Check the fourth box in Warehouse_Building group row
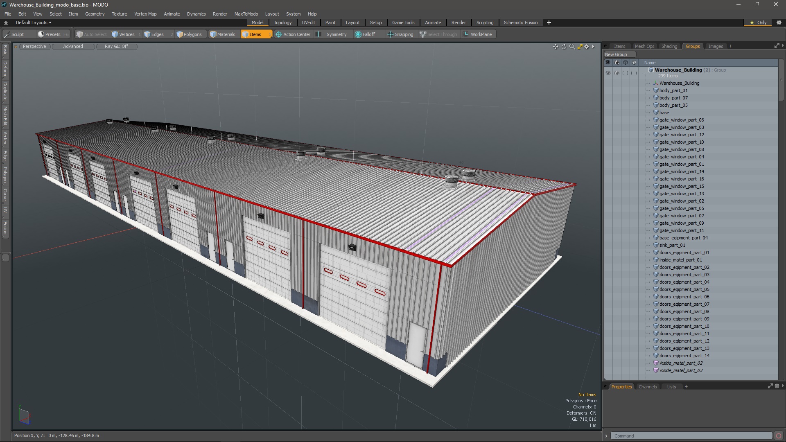786x442 pixels. tap(634, 73)
